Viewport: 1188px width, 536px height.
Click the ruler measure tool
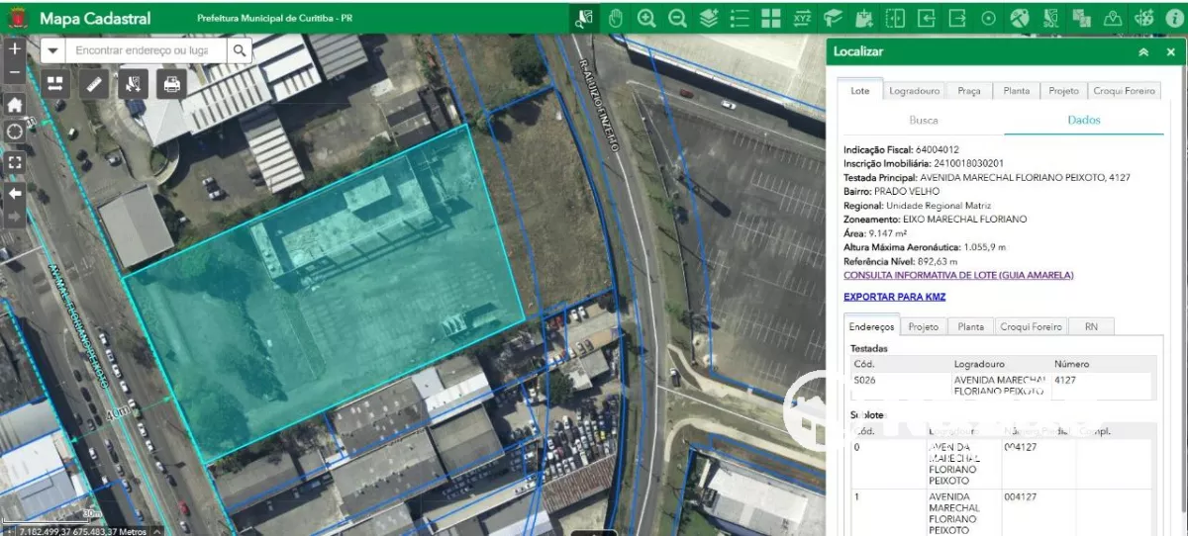(94, 84)
